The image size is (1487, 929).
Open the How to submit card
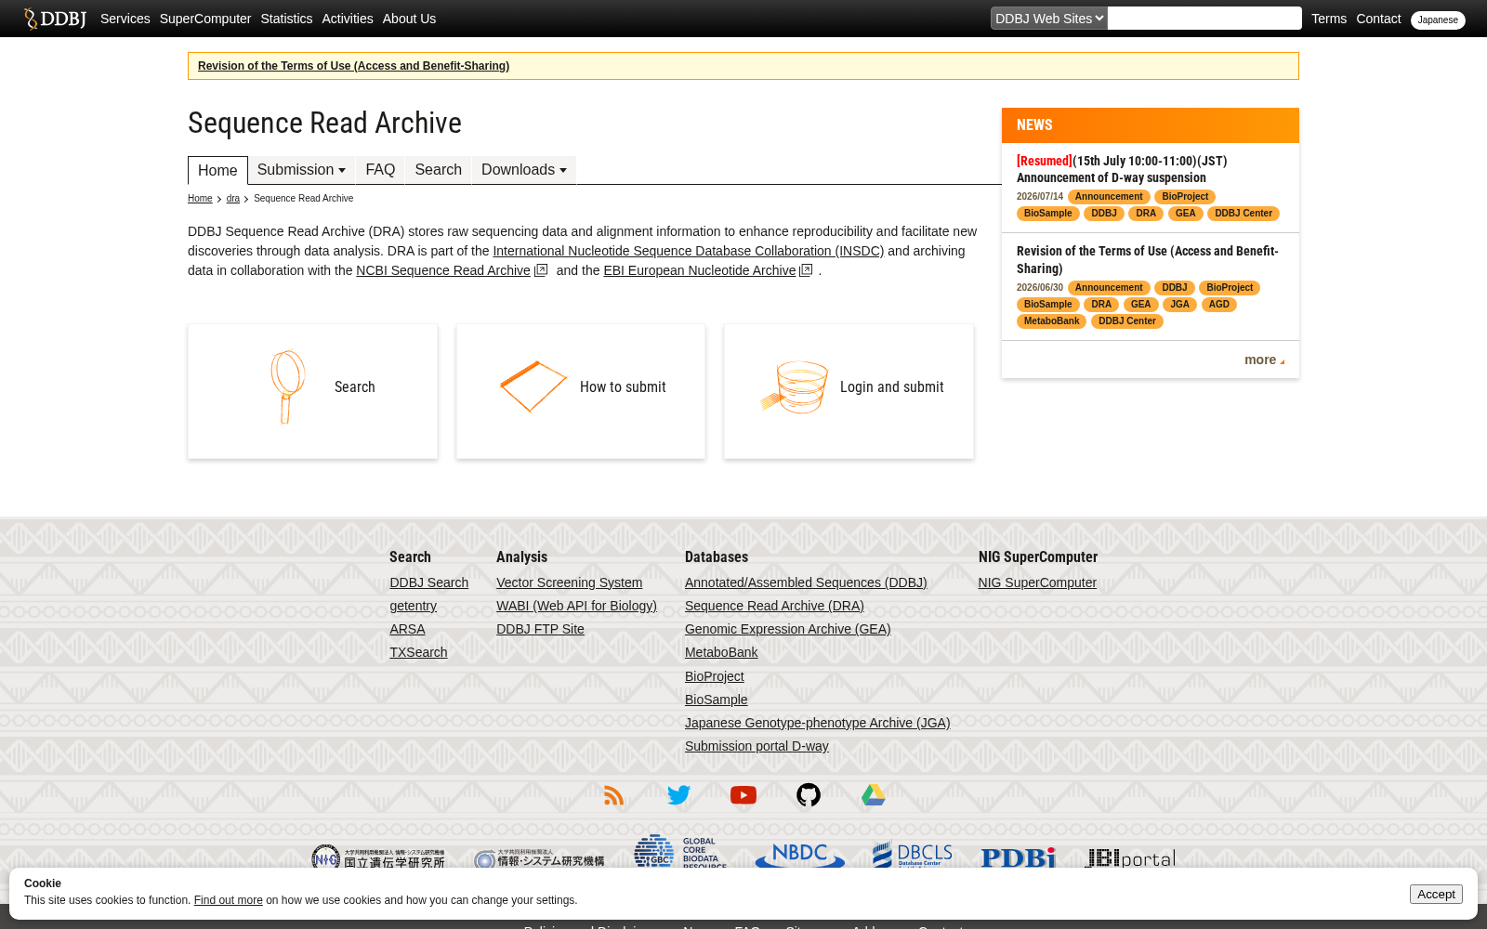pos(581,391)
